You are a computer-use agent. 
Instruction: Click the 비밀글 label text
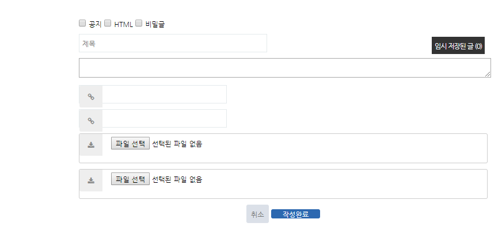155,24
